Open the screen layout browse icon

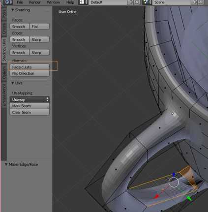[x=84, y=2]
